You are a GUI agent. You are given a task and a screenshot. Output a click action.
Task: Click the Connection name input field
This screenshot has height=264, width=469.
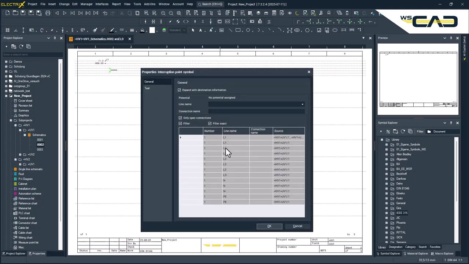256,111
